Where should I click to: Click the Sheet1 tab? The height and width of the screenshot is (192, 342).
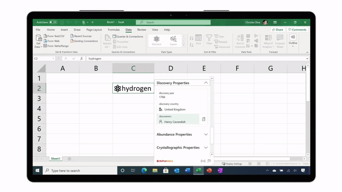pyautogui.click(x=56, y=159)
